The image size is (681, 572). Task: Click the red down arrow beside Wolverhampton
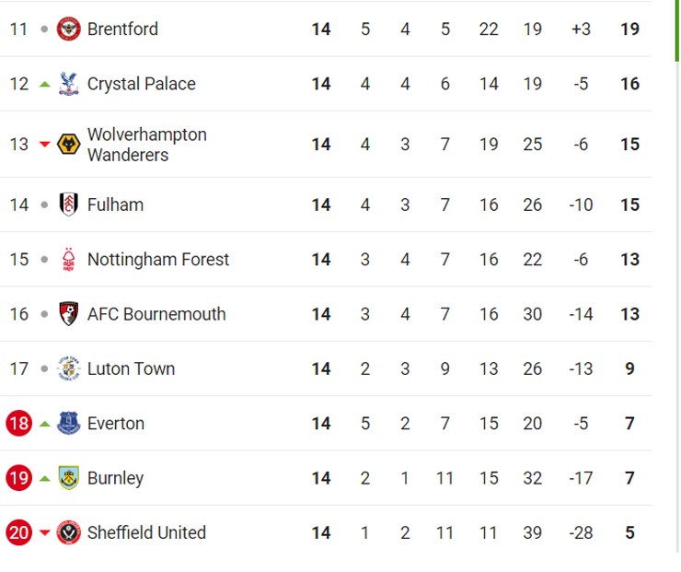click(x=45, y=144)
